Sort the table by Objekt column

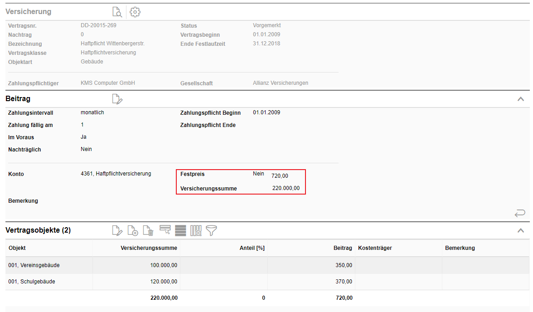tap(17, 248)
